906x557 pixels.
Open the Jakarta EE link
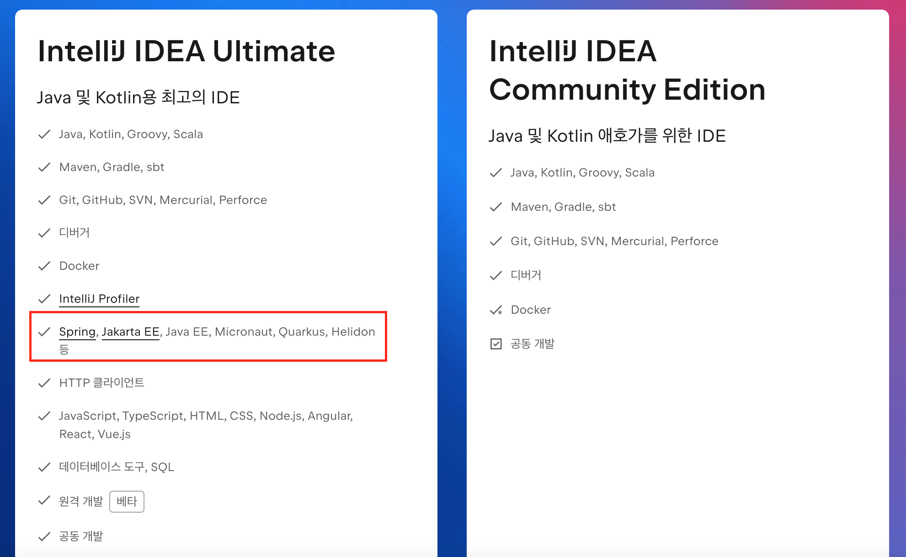pos(130,332)
